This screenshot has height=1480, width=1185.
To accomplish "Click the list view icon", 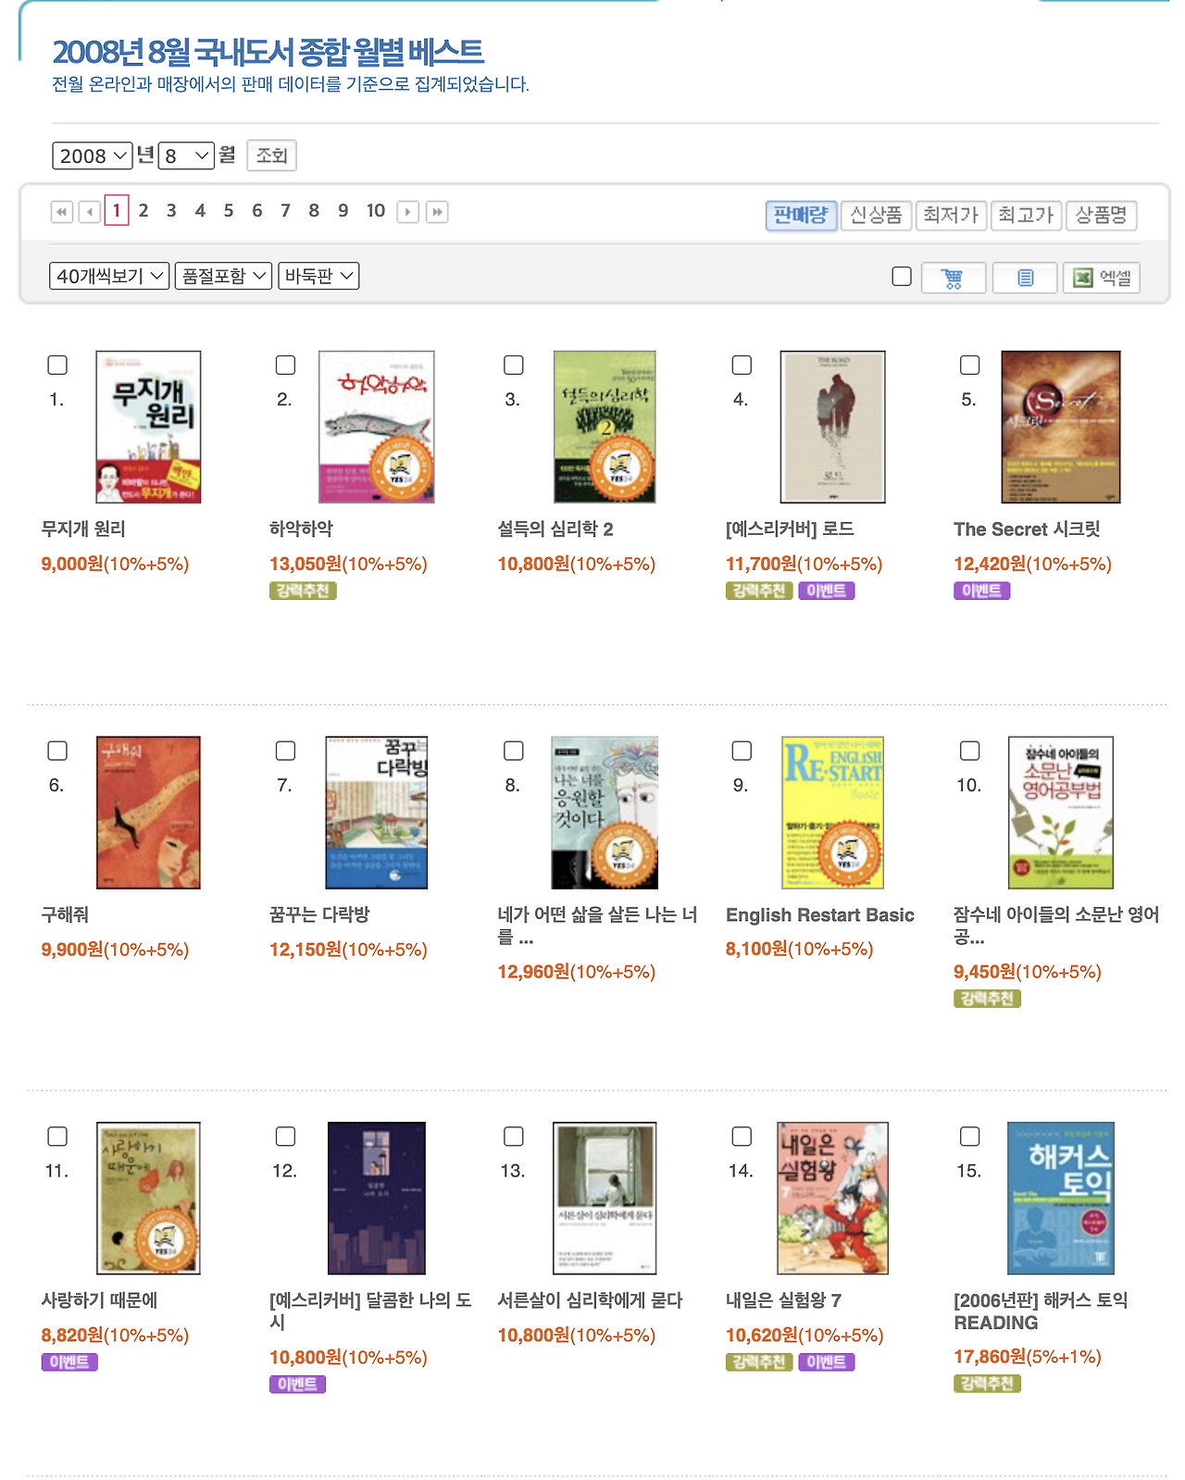I will [x=1024, y=277].
